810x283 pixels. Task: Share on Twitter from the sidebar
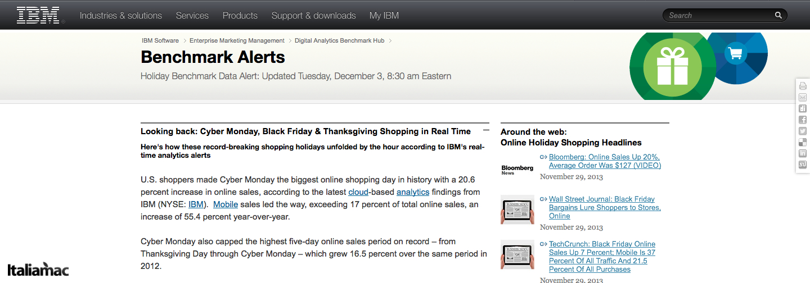coord(803,131)
